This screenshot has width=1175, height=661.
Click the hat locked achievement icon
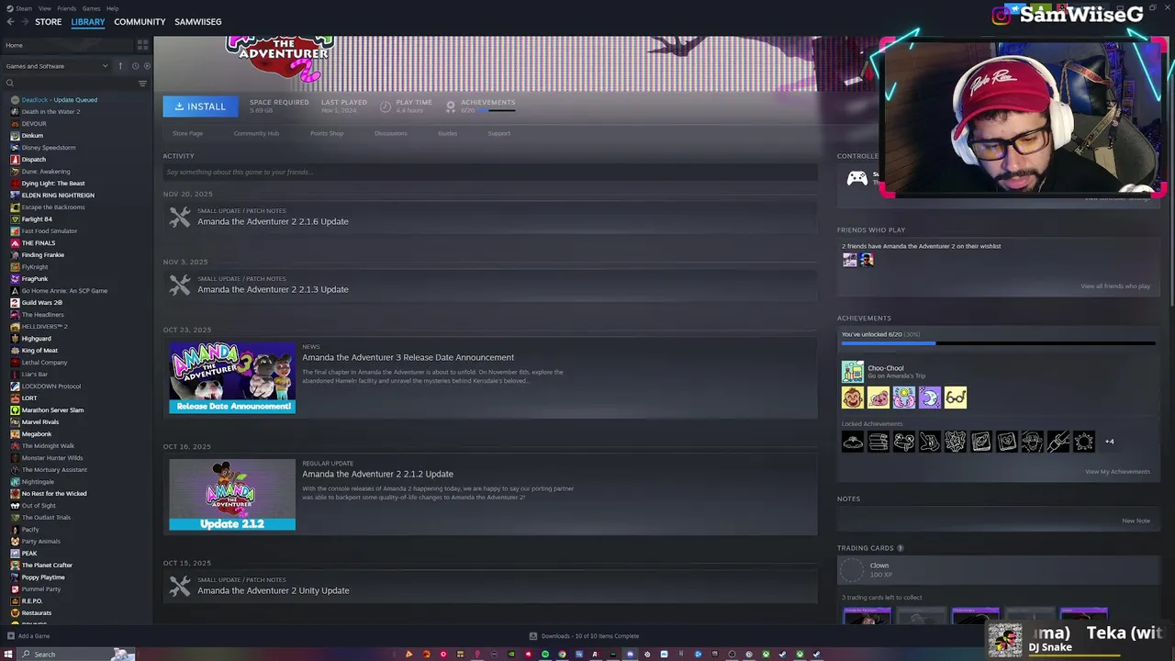853,442
